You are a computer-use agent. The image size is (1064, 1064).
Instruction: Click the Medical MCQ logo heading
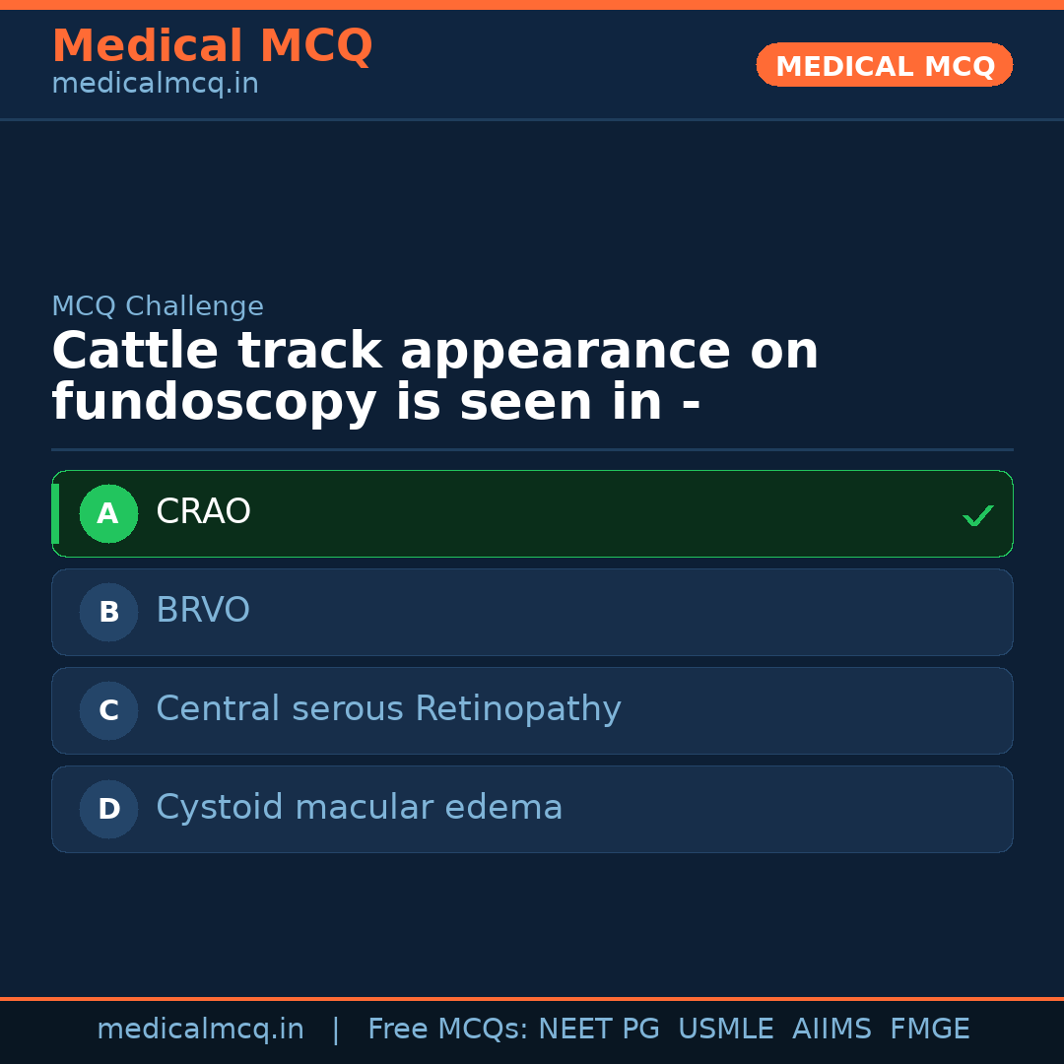click(212, 46)
